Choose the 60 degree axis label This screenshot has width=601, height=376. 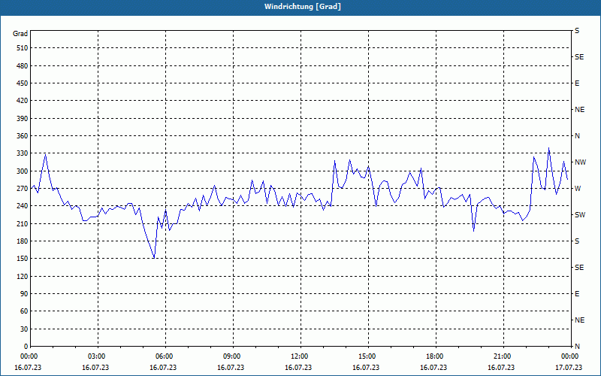pyautogui.click(x=24, y=311)
